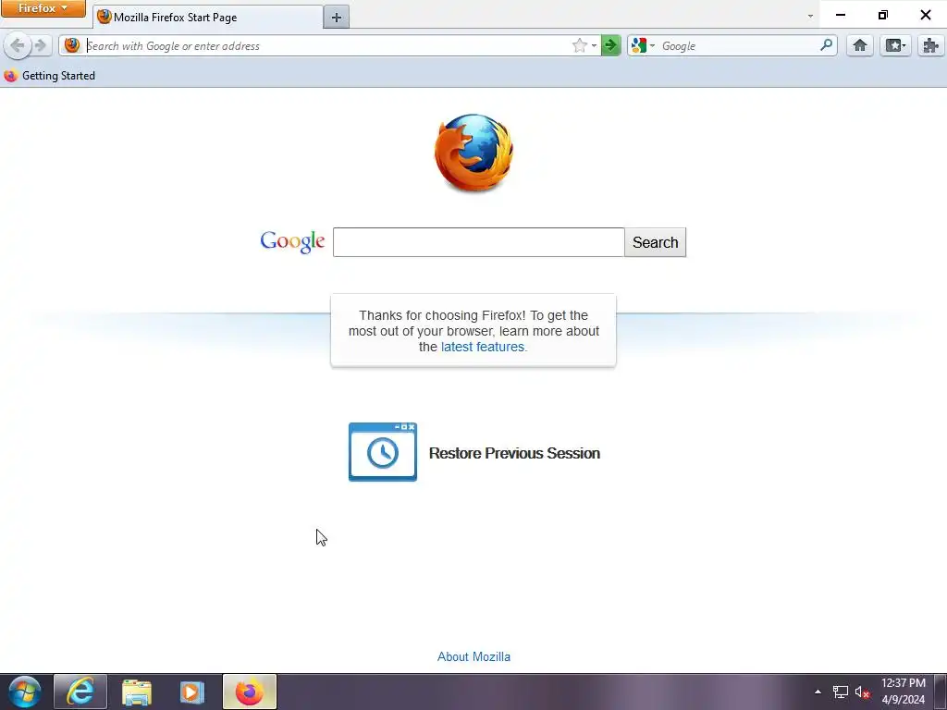Click the Show desktop strip

pyautogui.click(x=941, y=692)
